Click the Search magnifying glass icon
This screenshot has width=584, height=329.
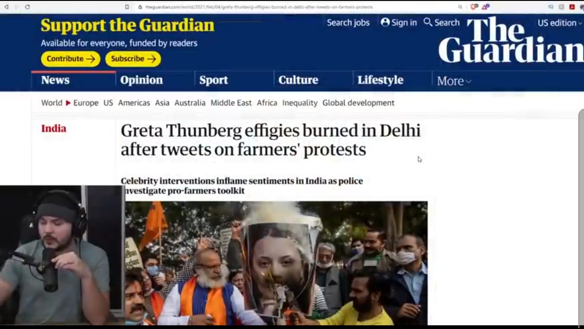428,22
